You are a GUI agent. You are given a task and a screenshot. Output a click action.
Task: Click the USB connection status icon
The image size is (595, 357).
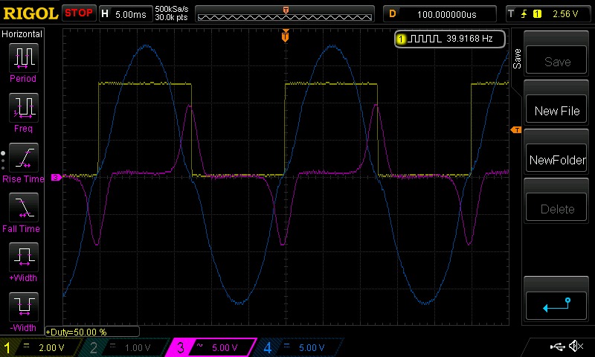tap(559, 347)
